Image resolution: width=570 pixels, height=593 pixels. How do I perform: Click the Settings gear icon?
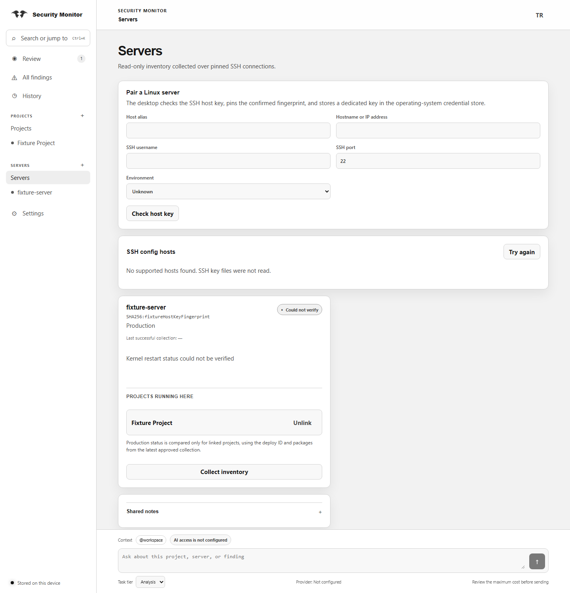pos(15,213)
